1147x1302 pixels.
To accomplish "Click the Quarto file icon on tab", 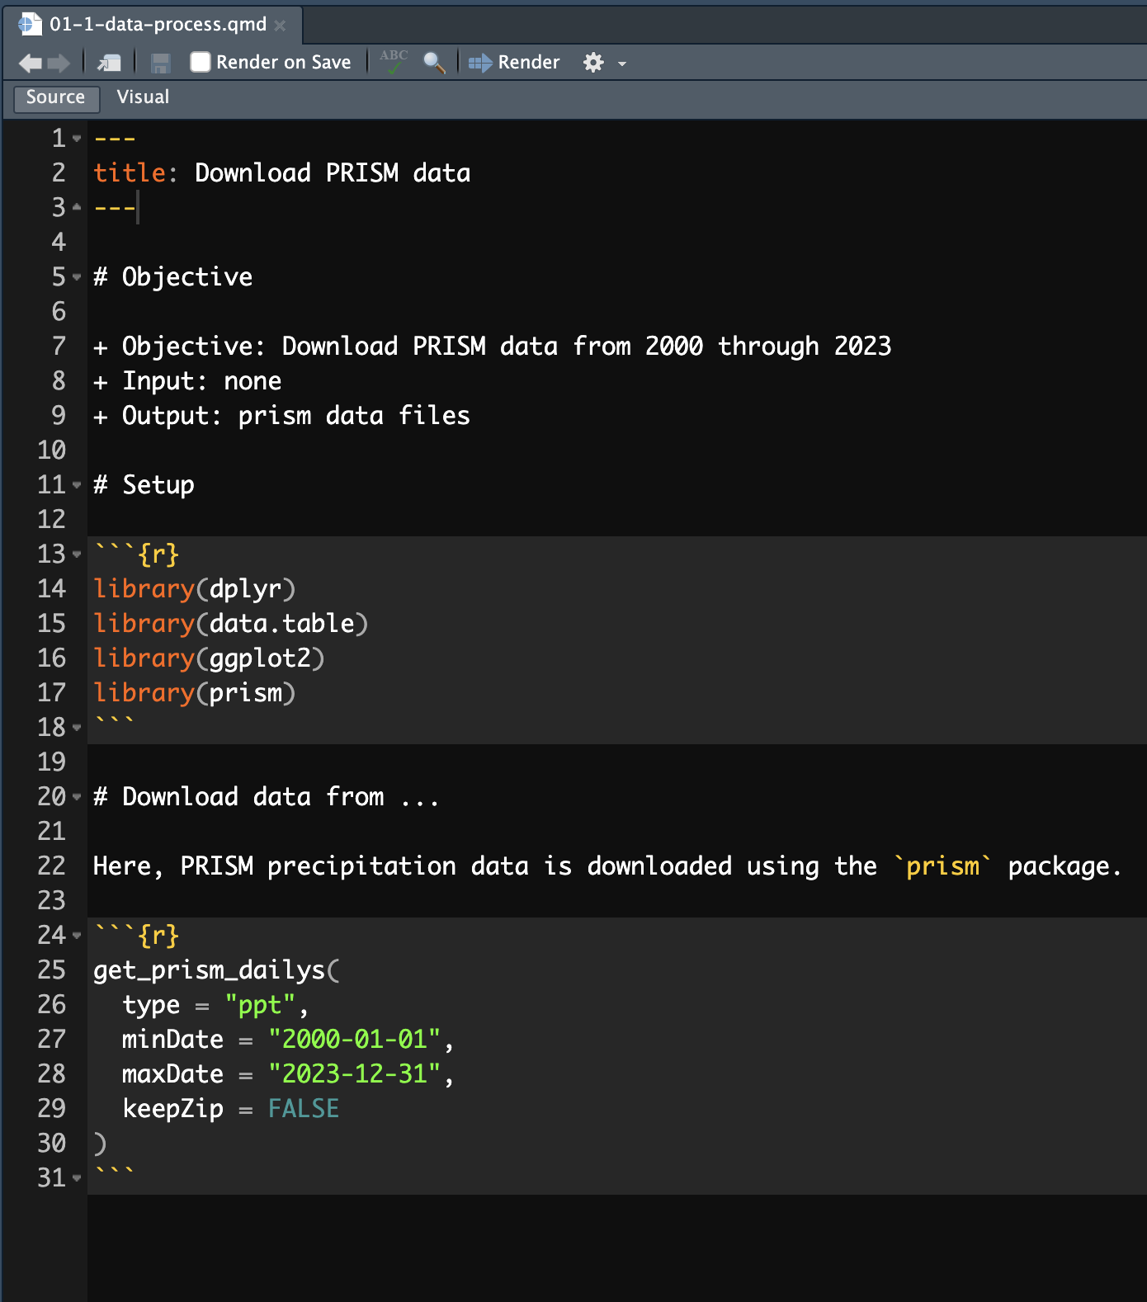I will tap(31, 25).
